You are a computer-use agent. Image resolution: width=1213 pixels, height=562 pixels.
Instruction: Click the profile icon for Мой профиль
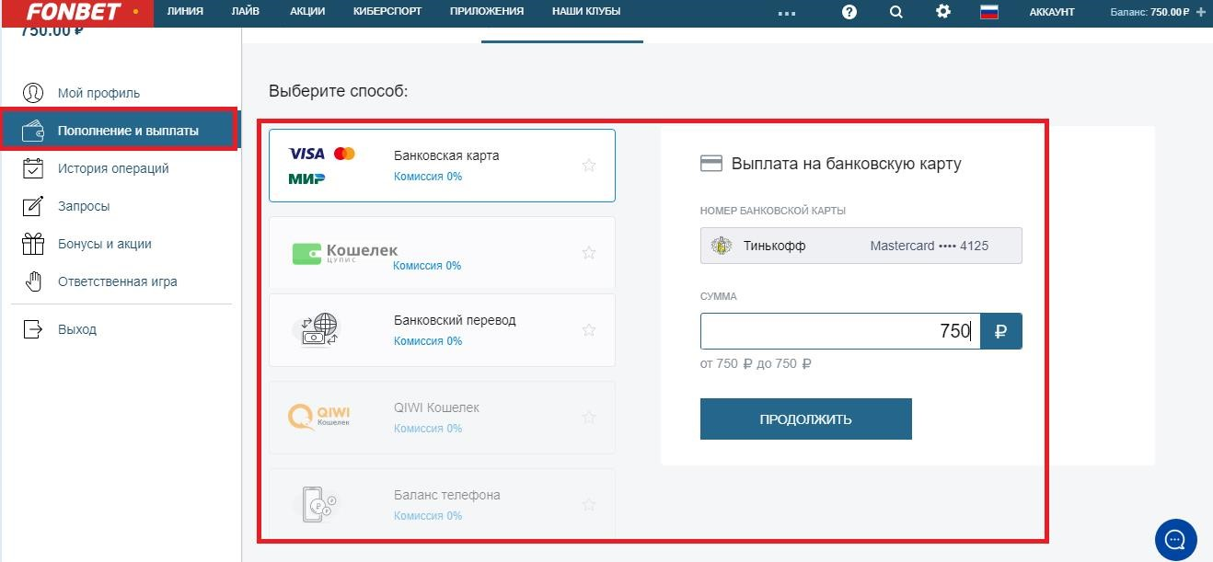(33, 93)
